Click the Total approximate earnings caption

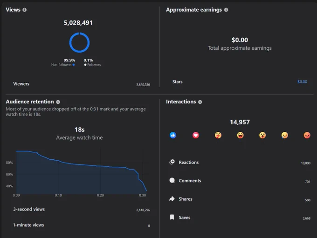(x=240, y=48)
